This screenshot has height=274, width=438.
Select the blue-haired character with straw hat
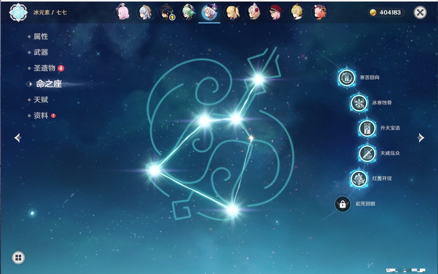click(144, 12)
